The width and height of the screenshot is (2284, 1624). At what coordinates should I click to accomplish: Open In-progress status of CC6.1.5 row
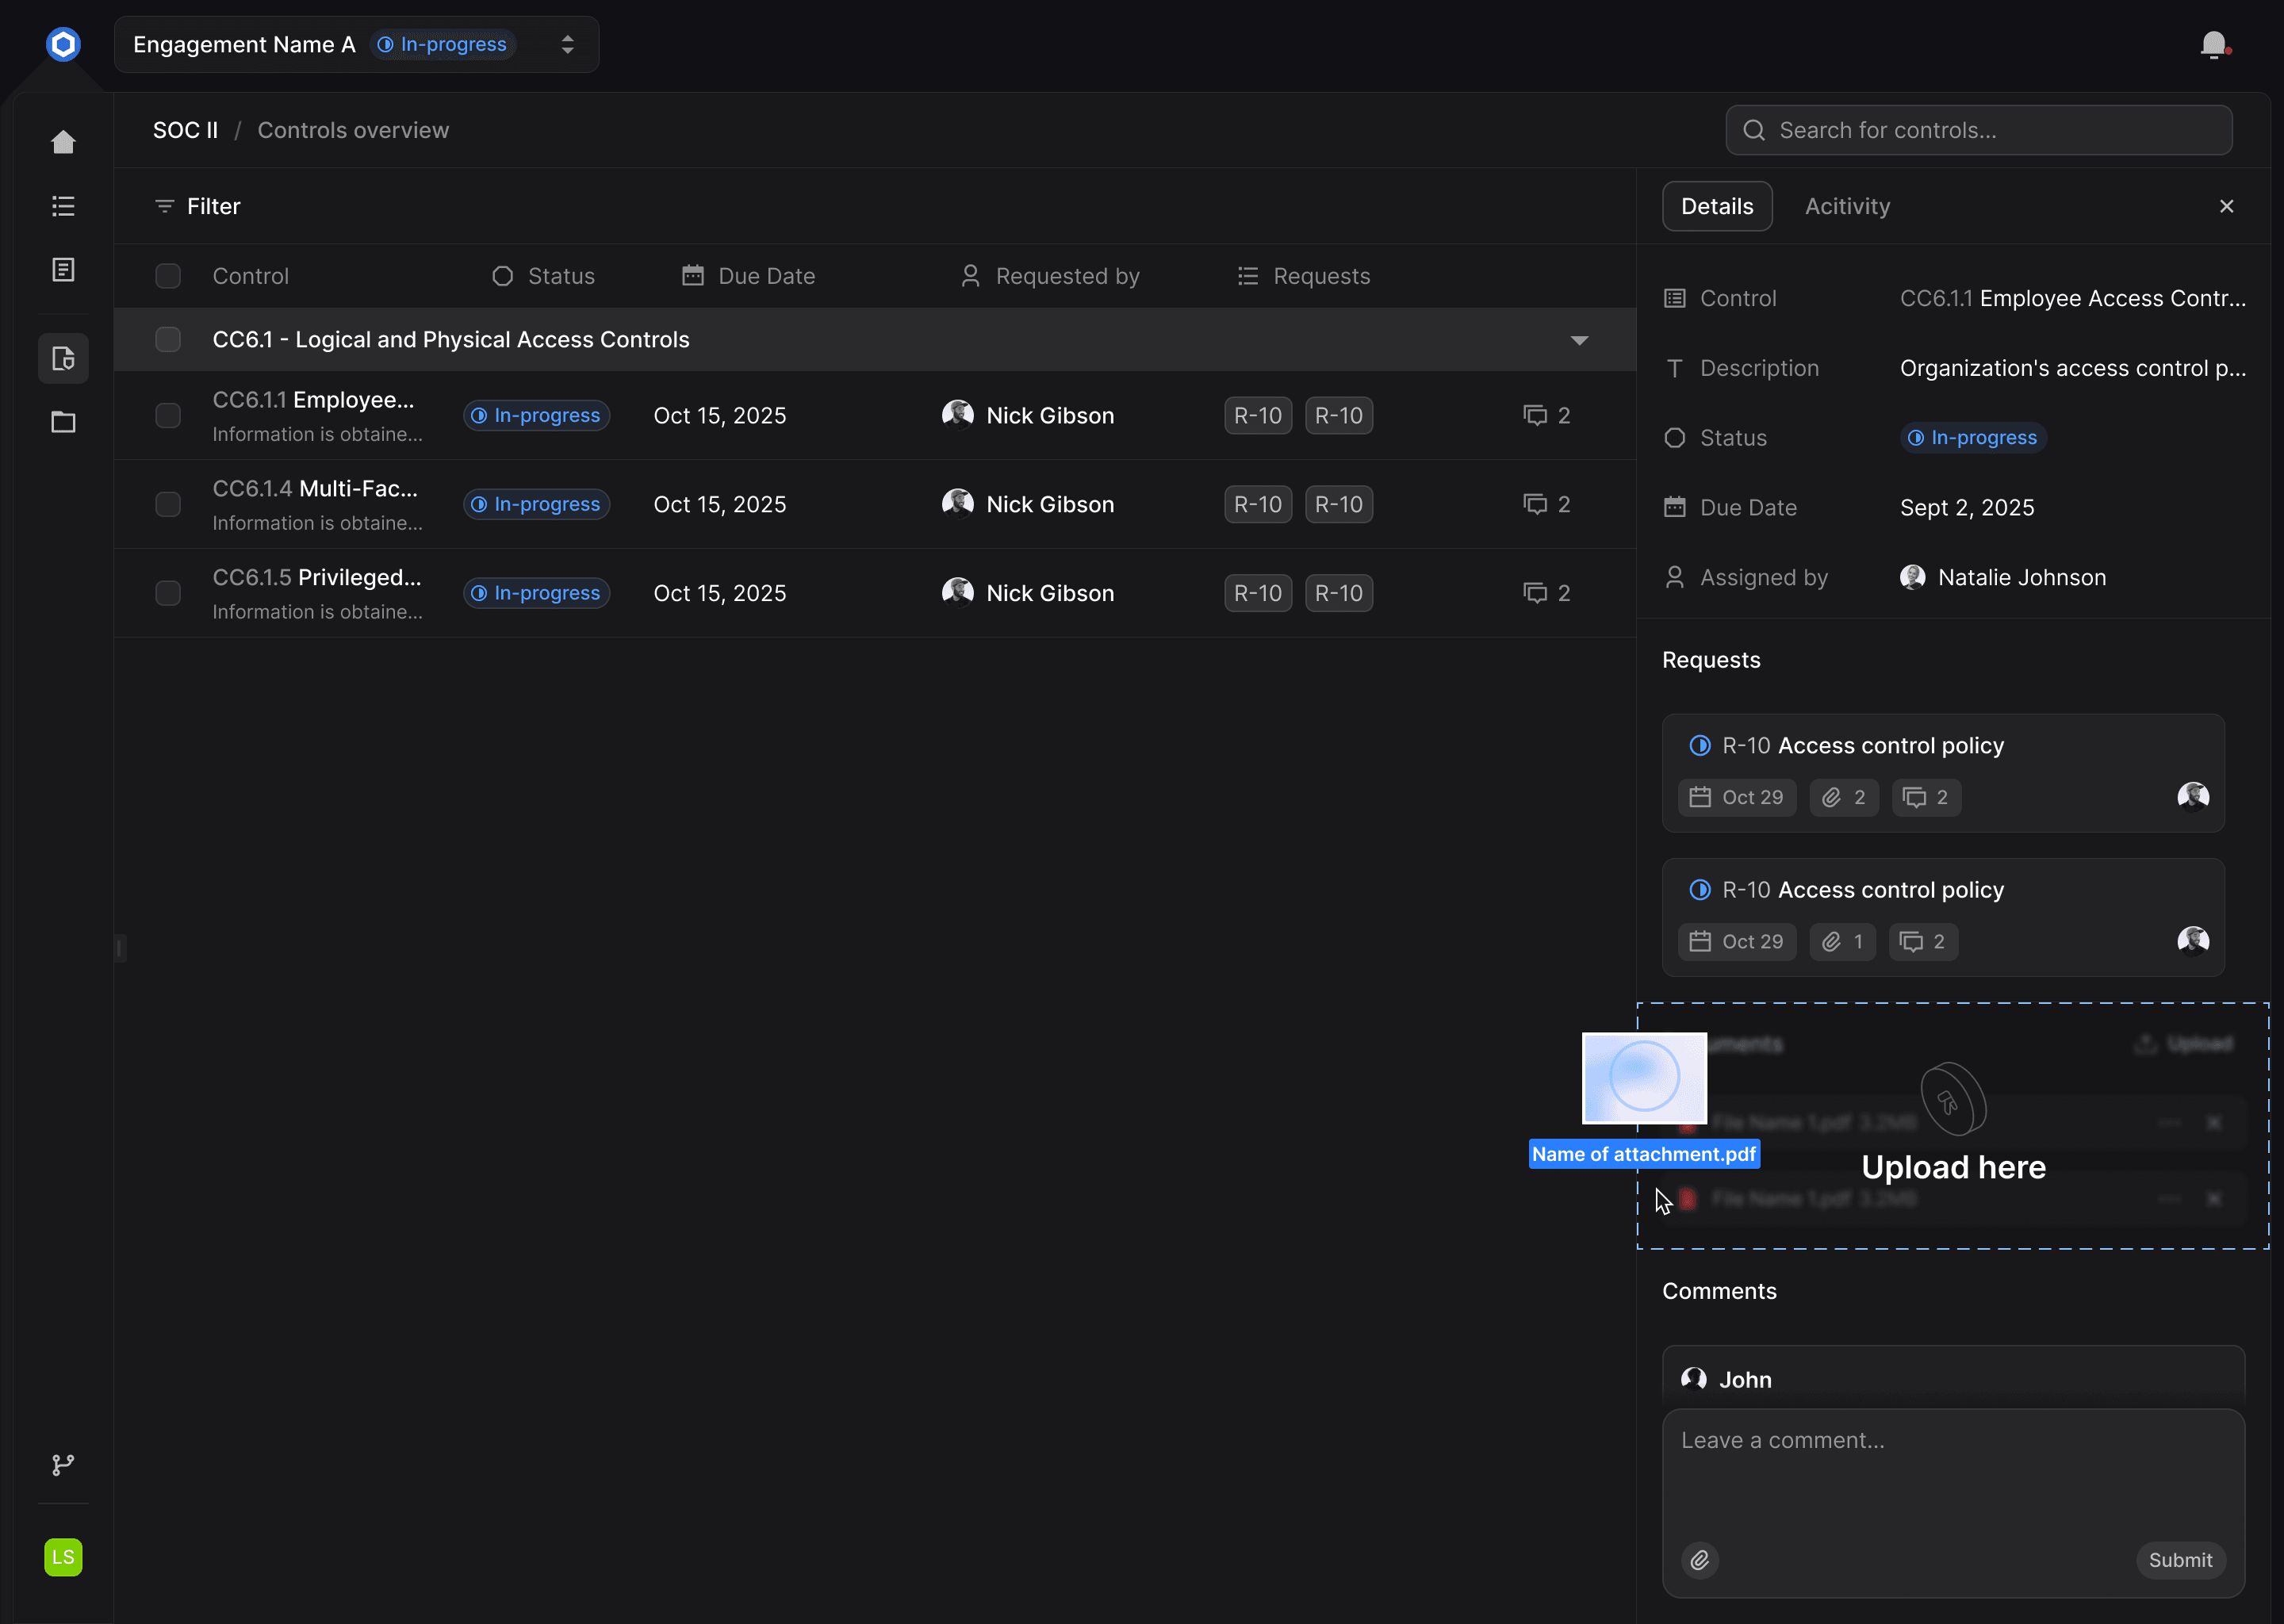(537, 593)
